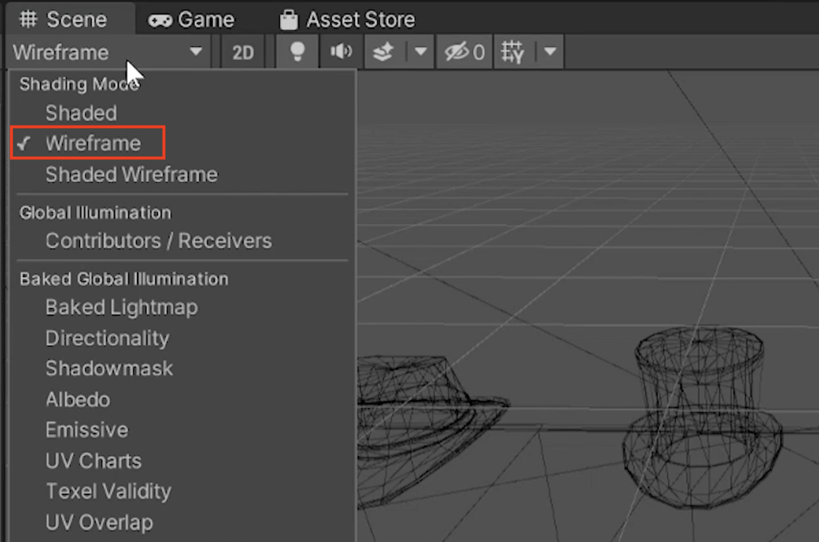Select Contributors / Receivers view mode

159,241
